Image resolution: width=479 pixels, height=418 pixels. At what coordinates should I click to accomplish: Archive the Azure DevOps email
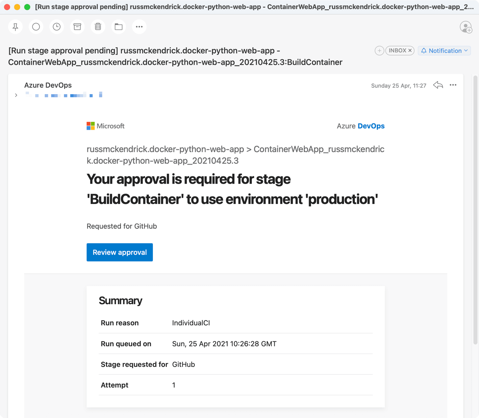click(x=77, y=27)
